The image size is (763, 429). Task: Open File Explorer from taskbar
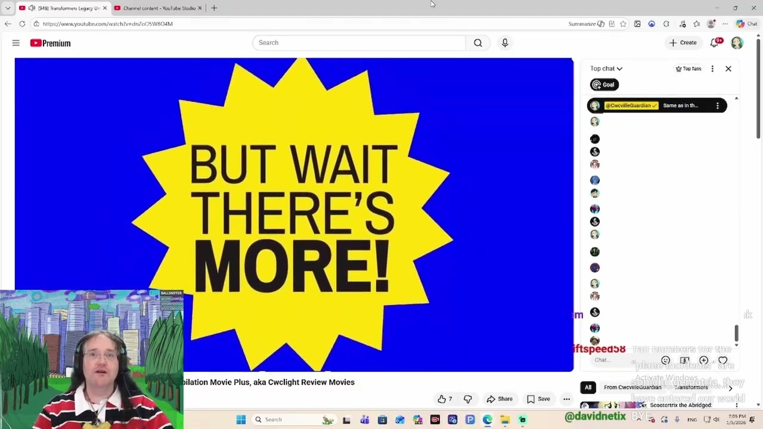[505, 419]
